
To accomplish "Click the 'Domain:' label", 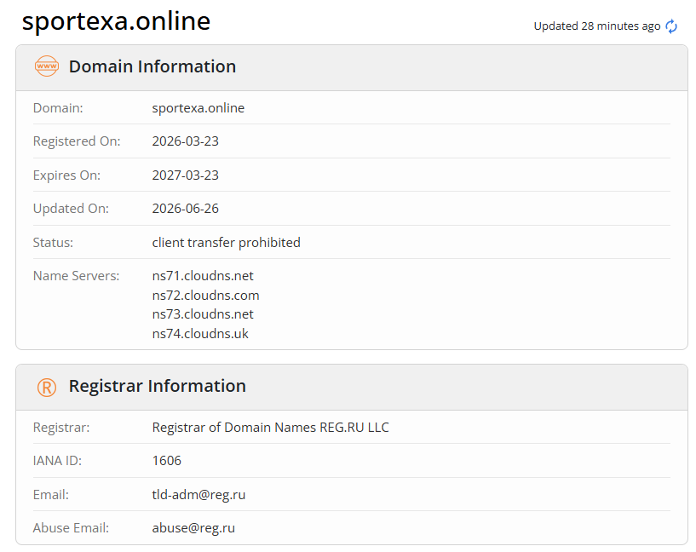I will pyautogui.click(x=58, y=108).
